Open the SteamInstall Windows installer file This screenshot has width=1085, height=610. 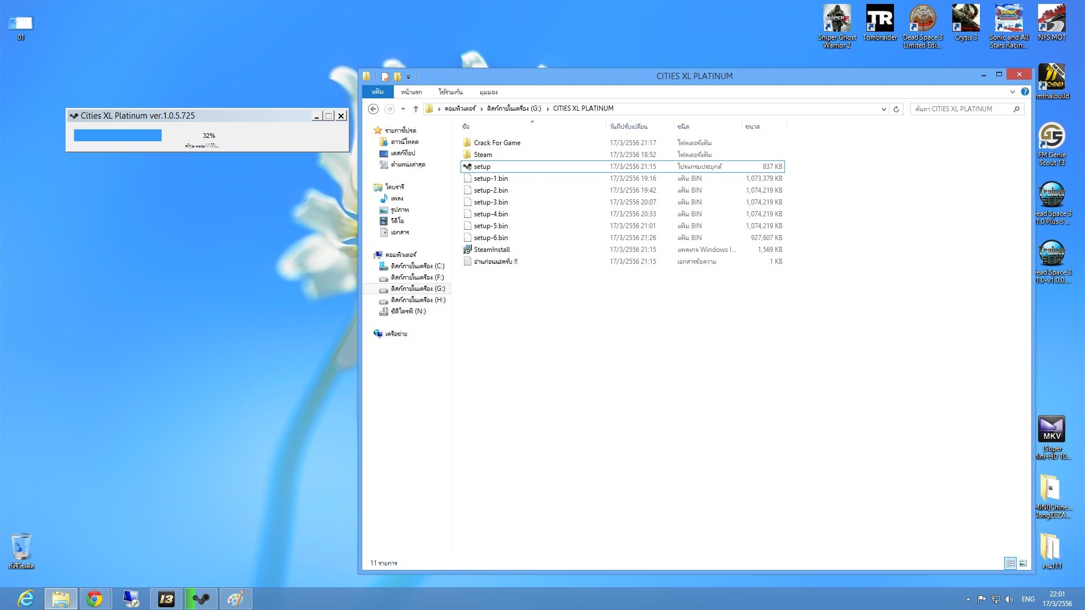[x=491, y=250]
